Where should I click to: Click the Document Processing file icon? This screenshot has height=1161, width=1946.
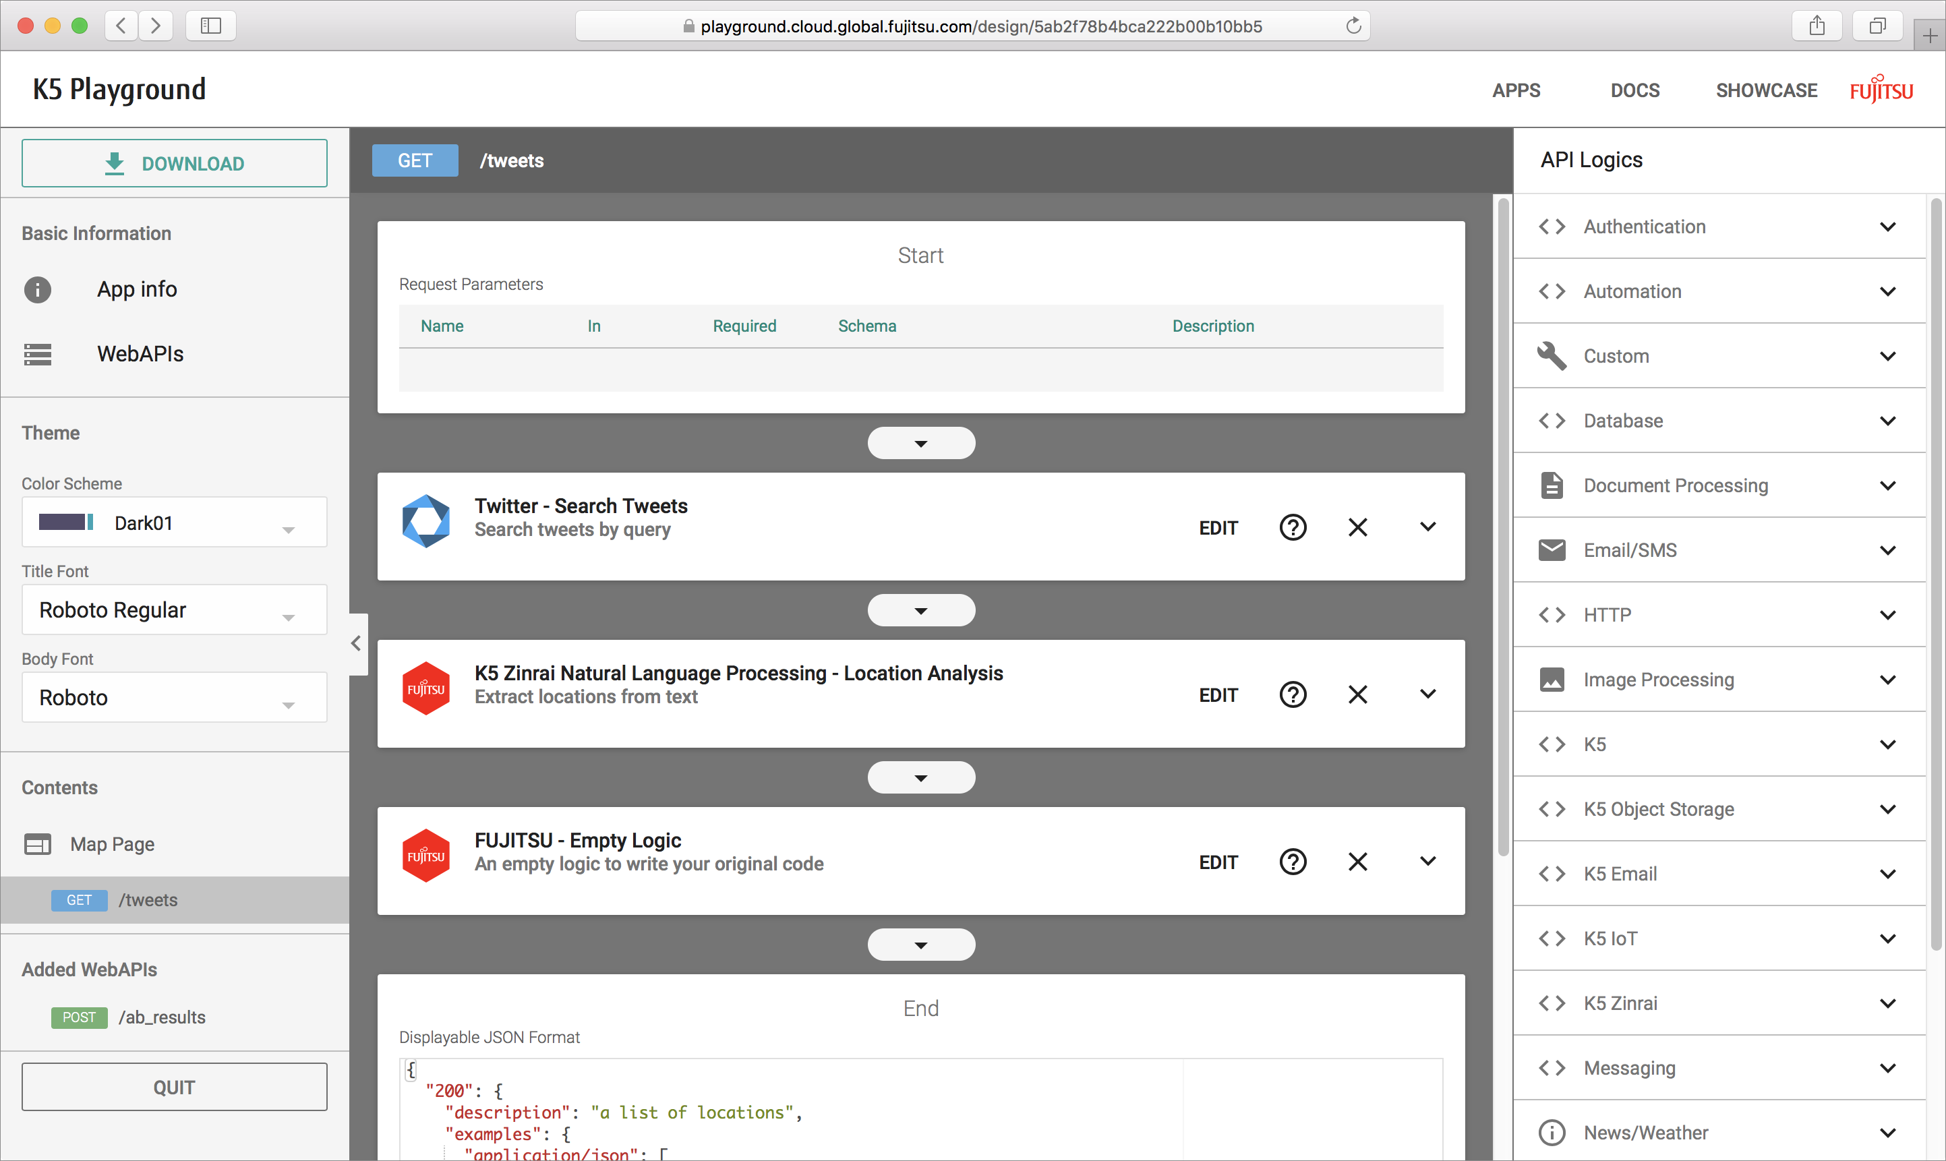tap(1552, 486)
